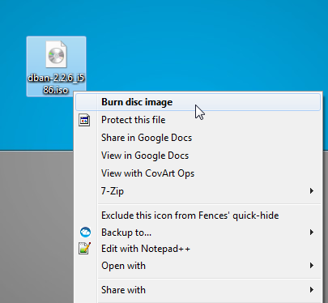The height and width of the screenshot is (303, 328).
Task: Expand the Open with submenu arrow
Action: (x=312, y=266)
